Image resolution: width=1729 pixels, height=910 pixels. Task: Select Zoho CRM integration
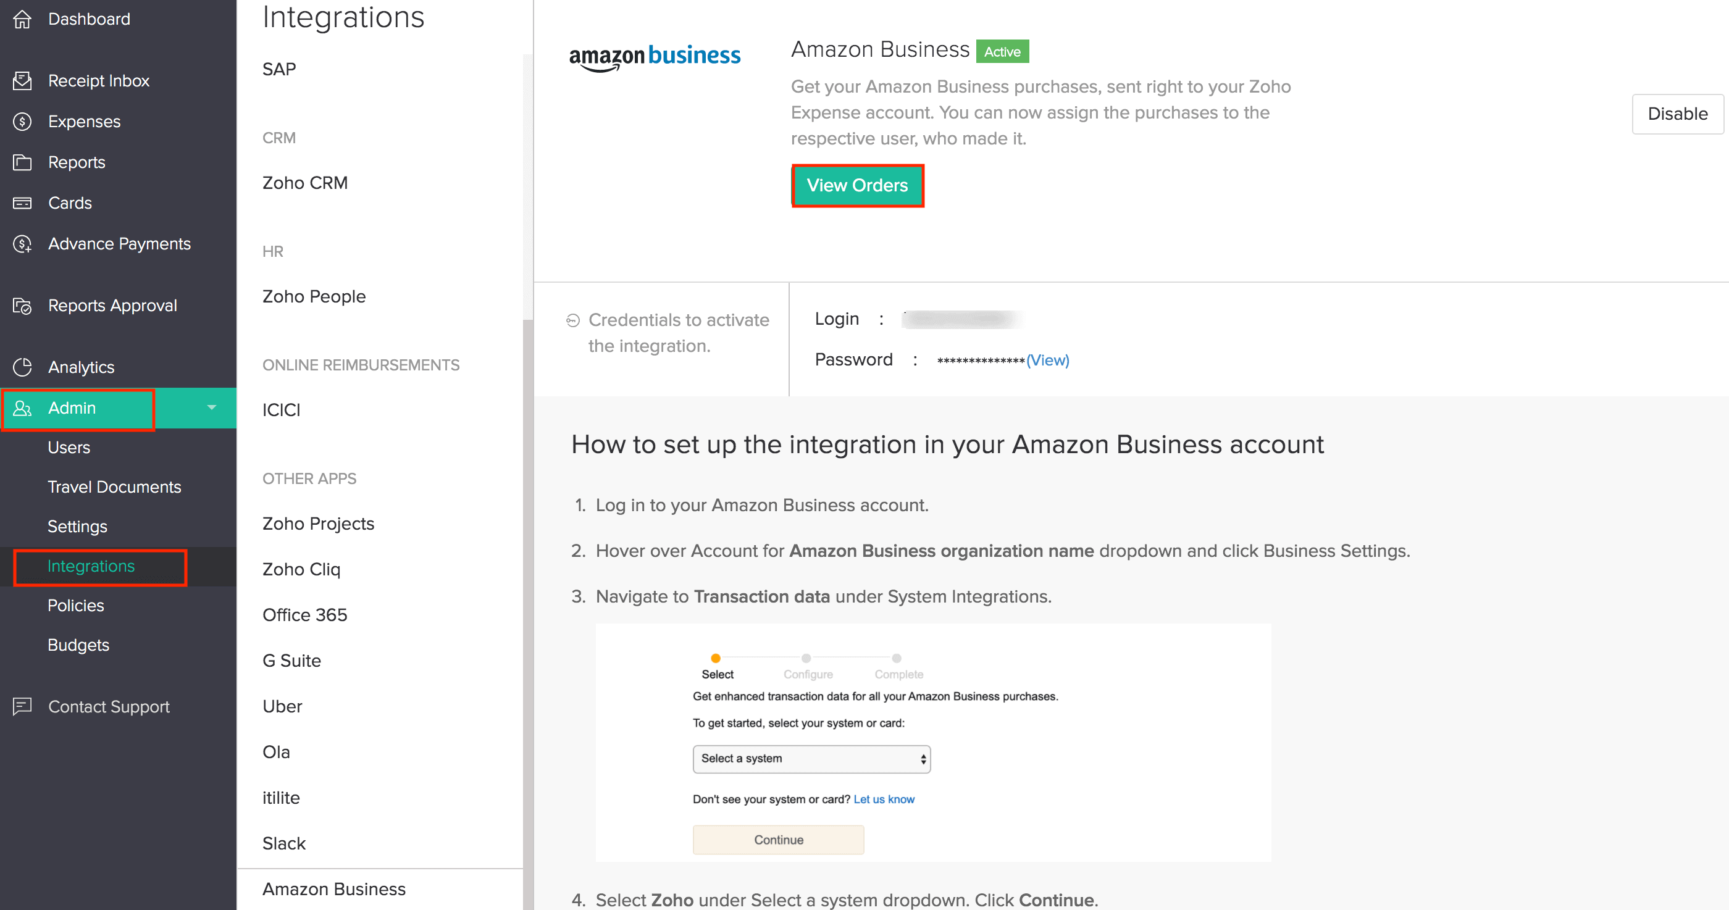point(304,183)
